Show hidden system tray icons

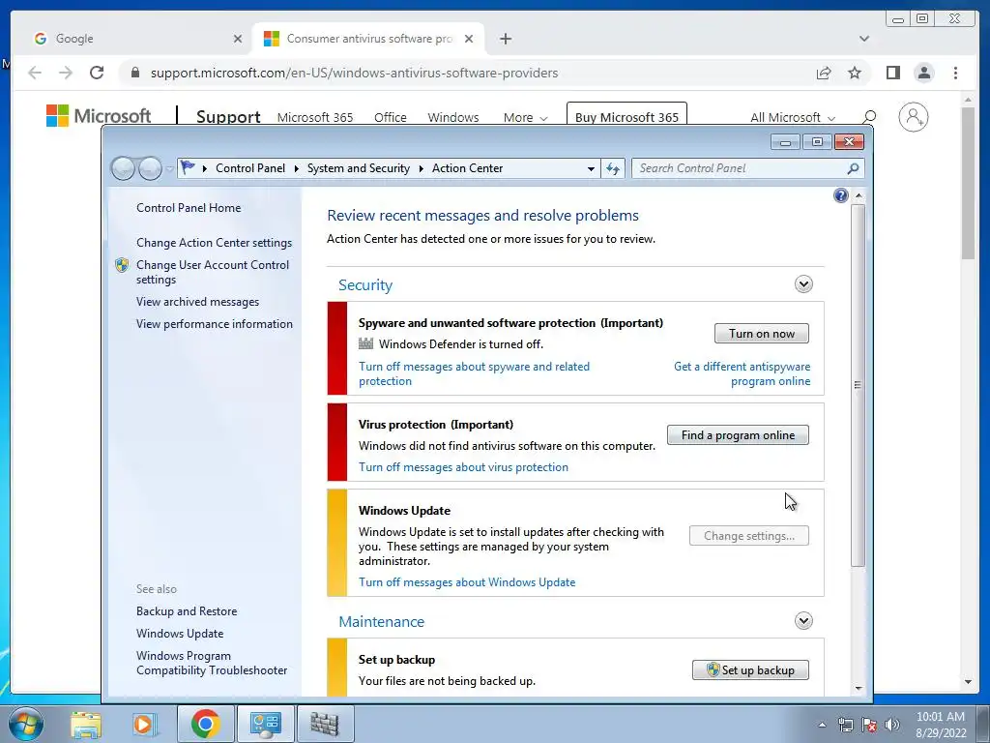tap(822, 726)
